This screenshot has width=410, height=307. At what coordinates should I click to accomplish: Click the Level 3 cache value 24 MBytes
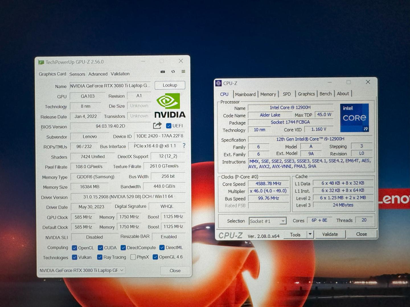[343, 205]
